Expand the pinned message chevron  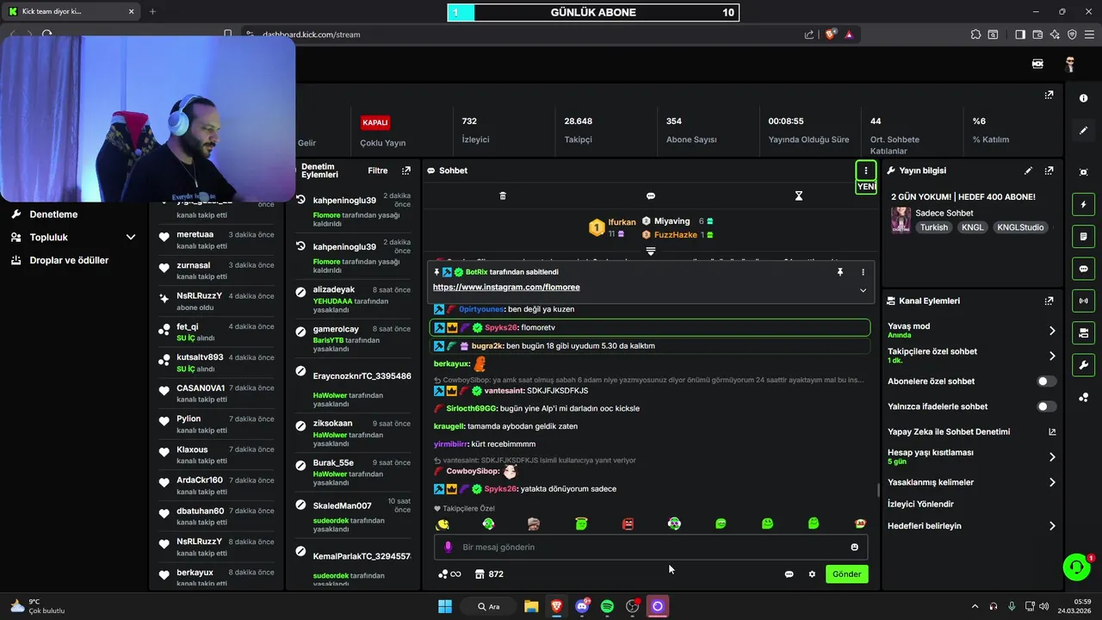(863, 290)
